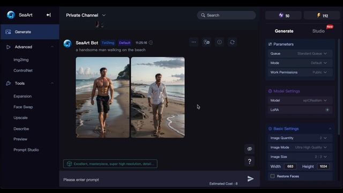Open the Expansion tool
The width and height of the screenshot is (343, 193).
23,96
